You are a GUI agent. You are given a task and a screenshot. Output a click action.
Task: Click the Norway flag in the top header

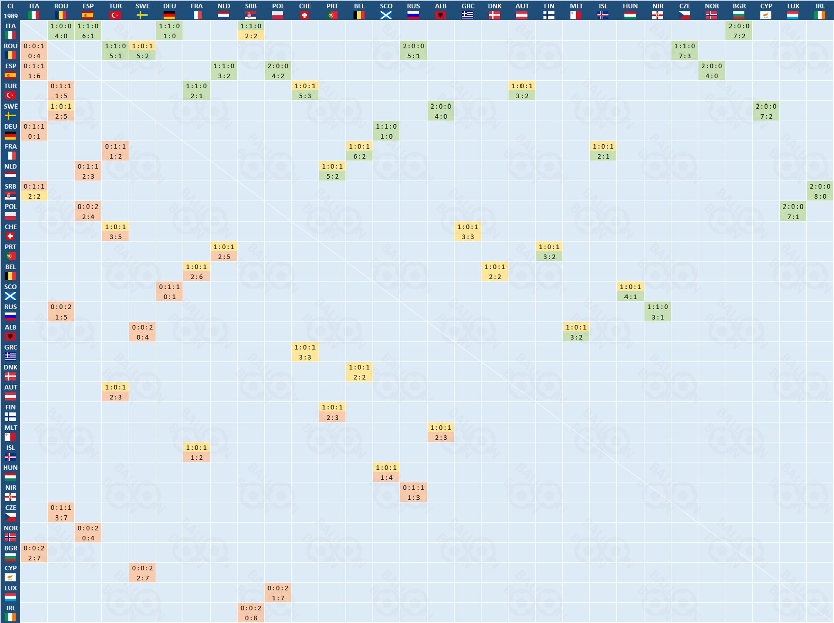(x=711, y=15)
